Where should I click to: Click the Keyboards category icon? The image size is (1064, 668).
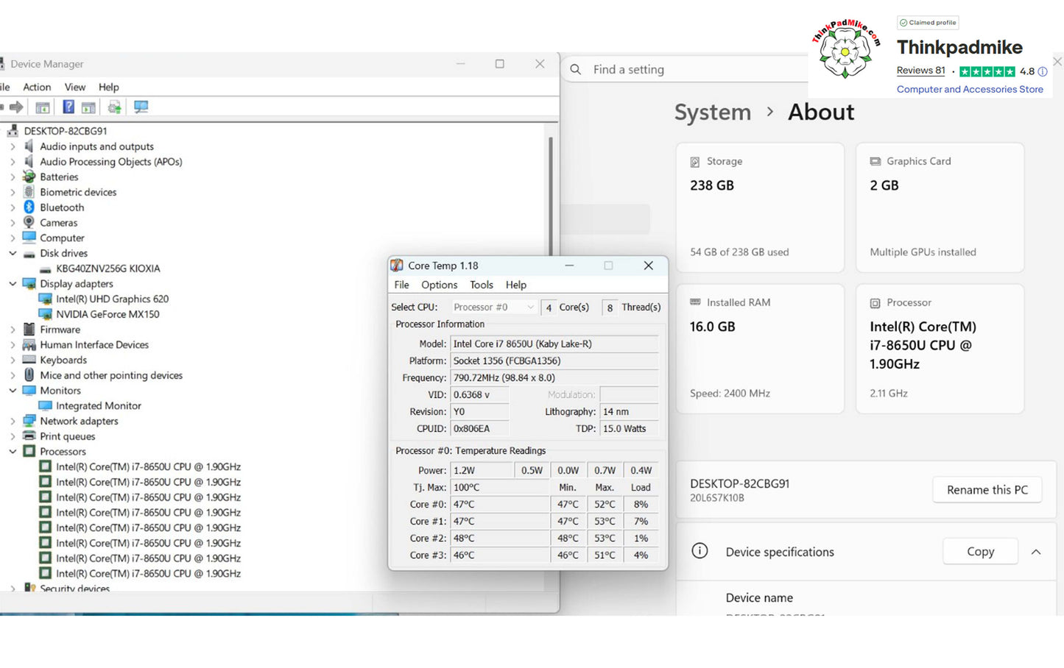pyautogui.click(x=29, y=360)
